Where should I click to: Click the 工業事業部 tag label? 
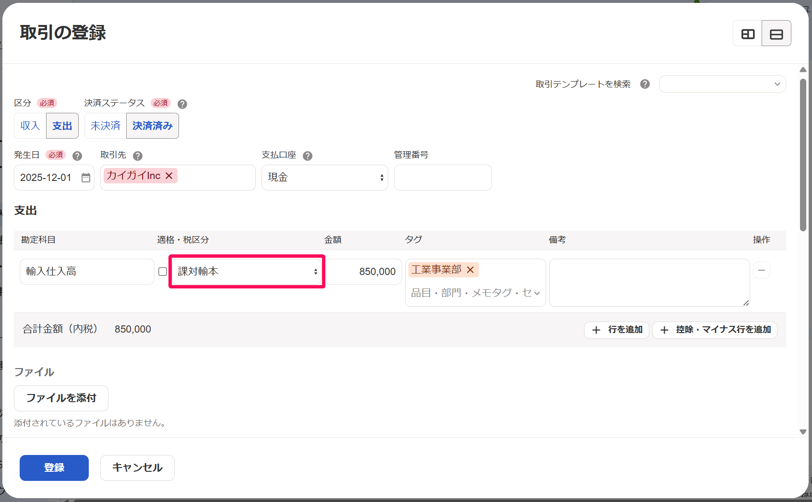pos(436,270)
